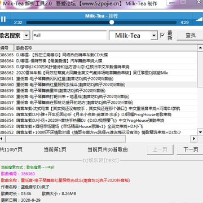Select song row 386365

(99, 55)
